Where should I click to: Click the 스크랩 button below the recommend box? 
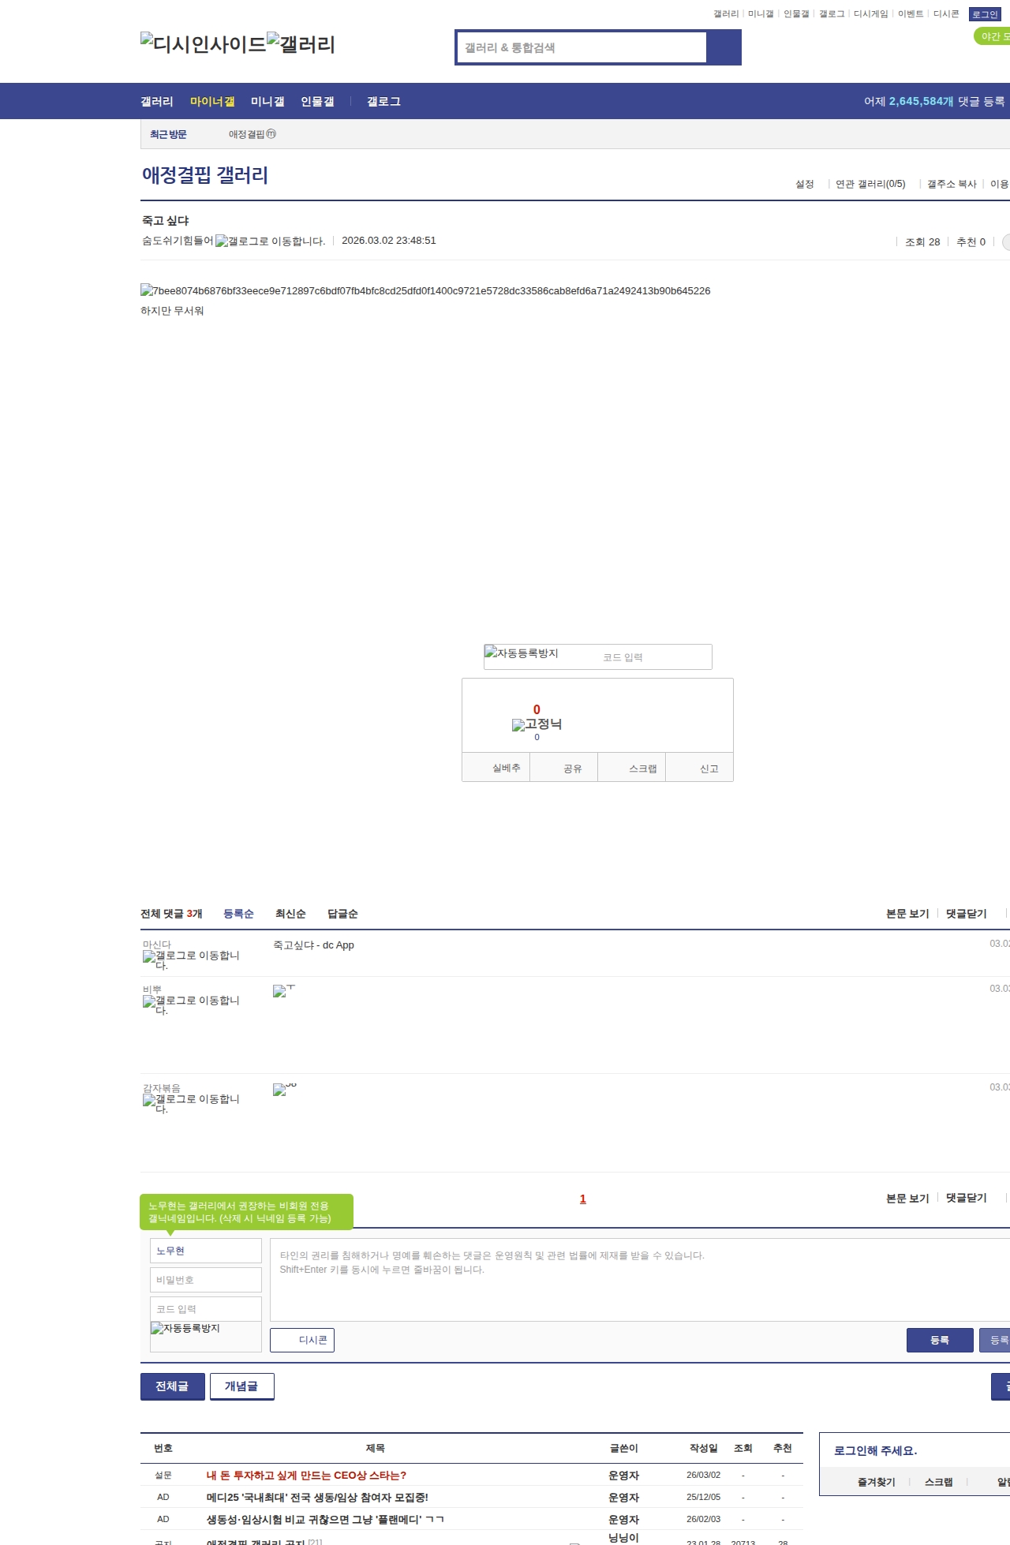coord(632,768)
